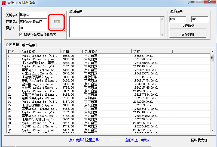Screen dimensions: 217x147
Task: Click minimum price field showing 100
Action: click(178, 19)
